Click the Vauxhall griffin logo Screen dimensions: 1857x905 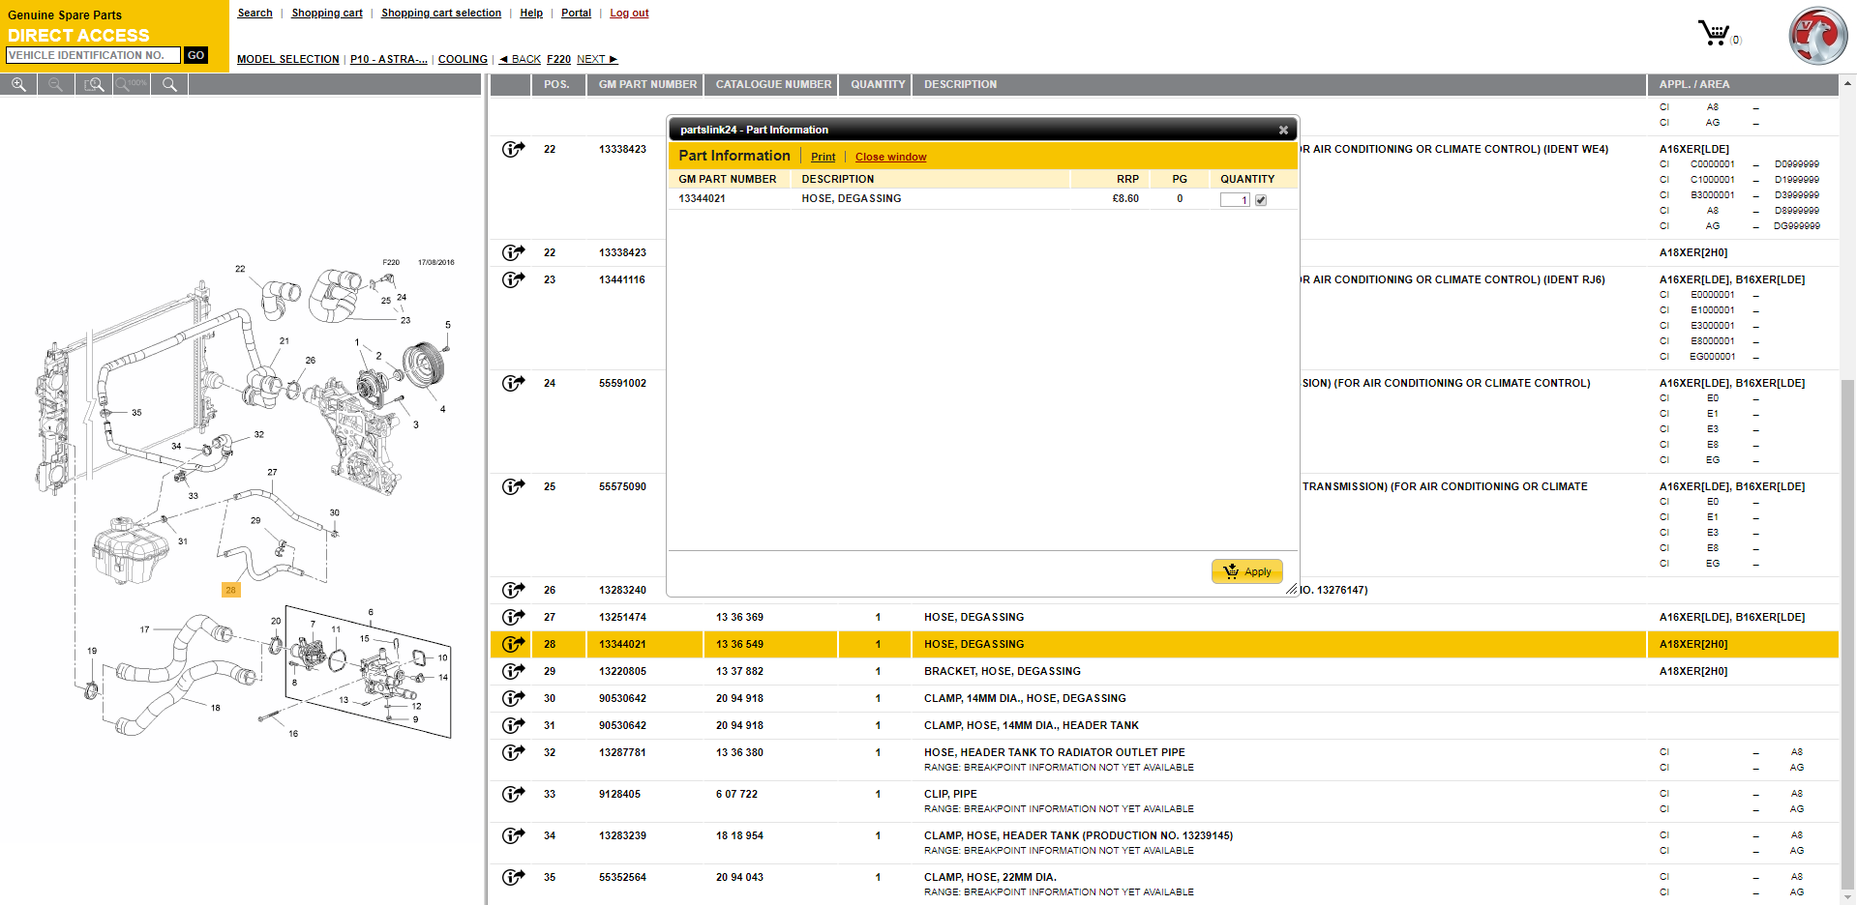tap(1816, 36)
